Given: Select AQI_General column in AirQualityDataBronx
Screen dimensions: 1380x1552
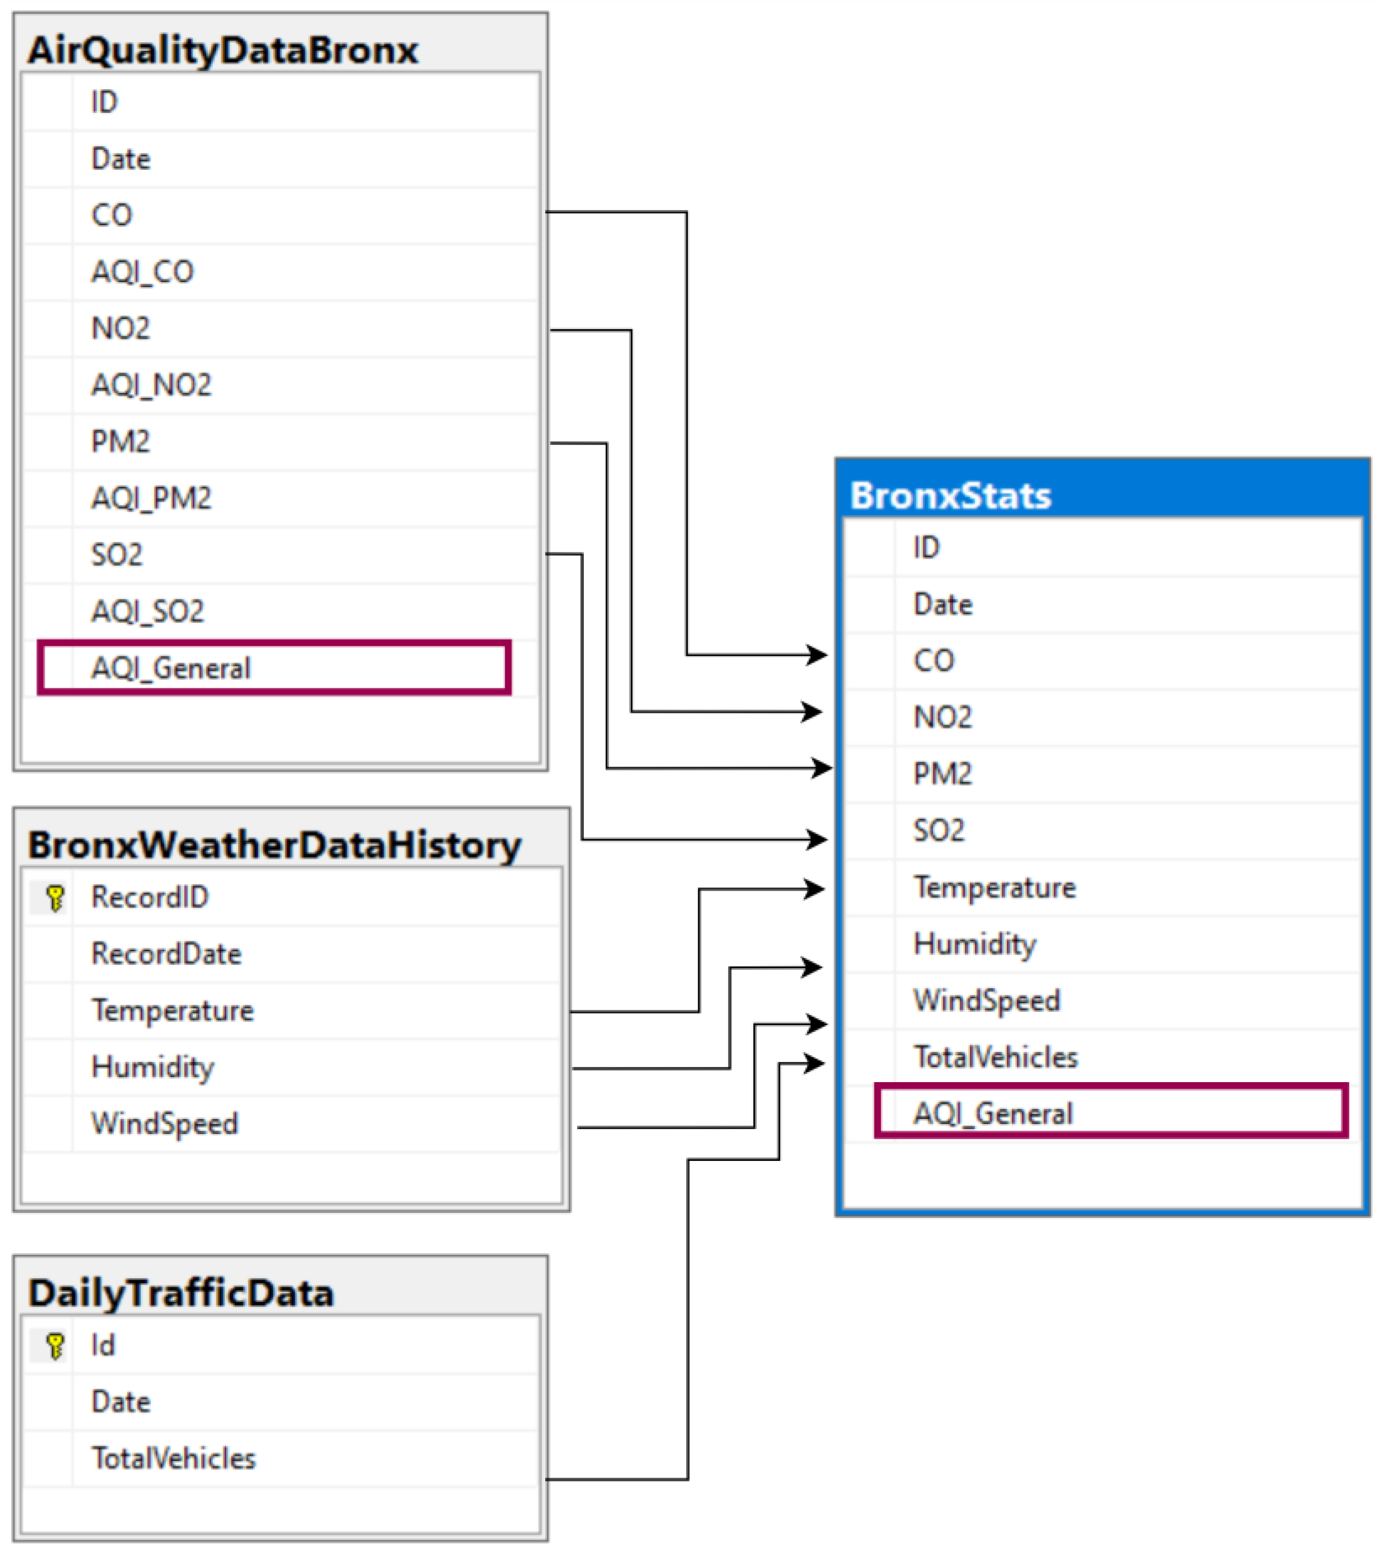Looking at the screenshot, I should pos(171,668).
